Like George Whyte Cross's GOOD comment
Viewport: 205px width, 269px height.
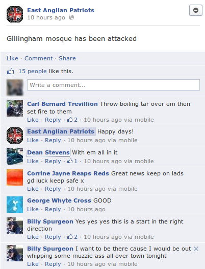[x=33, y=209]
